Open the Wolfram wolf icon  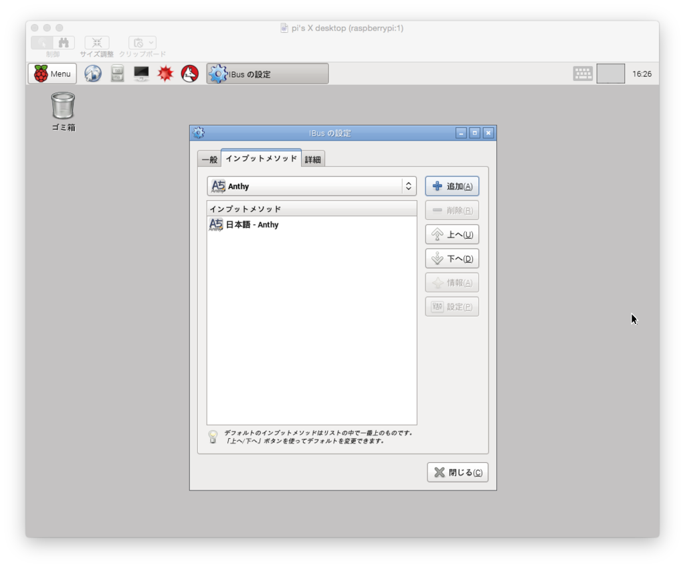[189, 74]
